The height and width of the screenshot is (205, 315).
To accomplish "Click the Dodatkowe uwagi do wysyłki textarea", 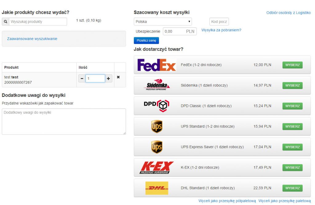I will coord(64,122).
